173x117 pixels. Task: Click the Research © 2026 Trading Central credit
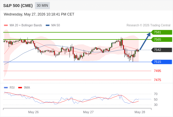click(x=148, y=25)
